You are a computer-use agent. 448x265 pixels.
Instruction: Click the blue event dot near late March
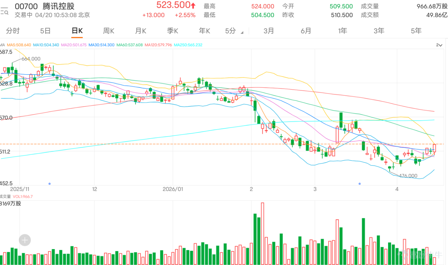coord(360,184)
